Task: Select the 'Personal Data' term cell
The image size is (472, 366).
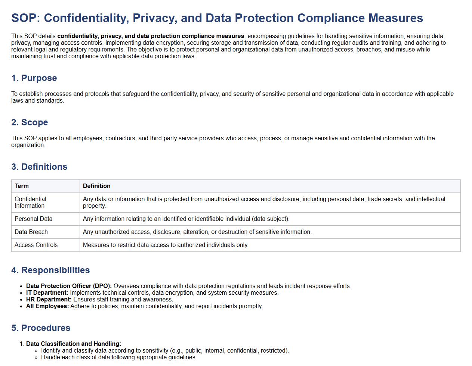Action: [x=33, y=219]
